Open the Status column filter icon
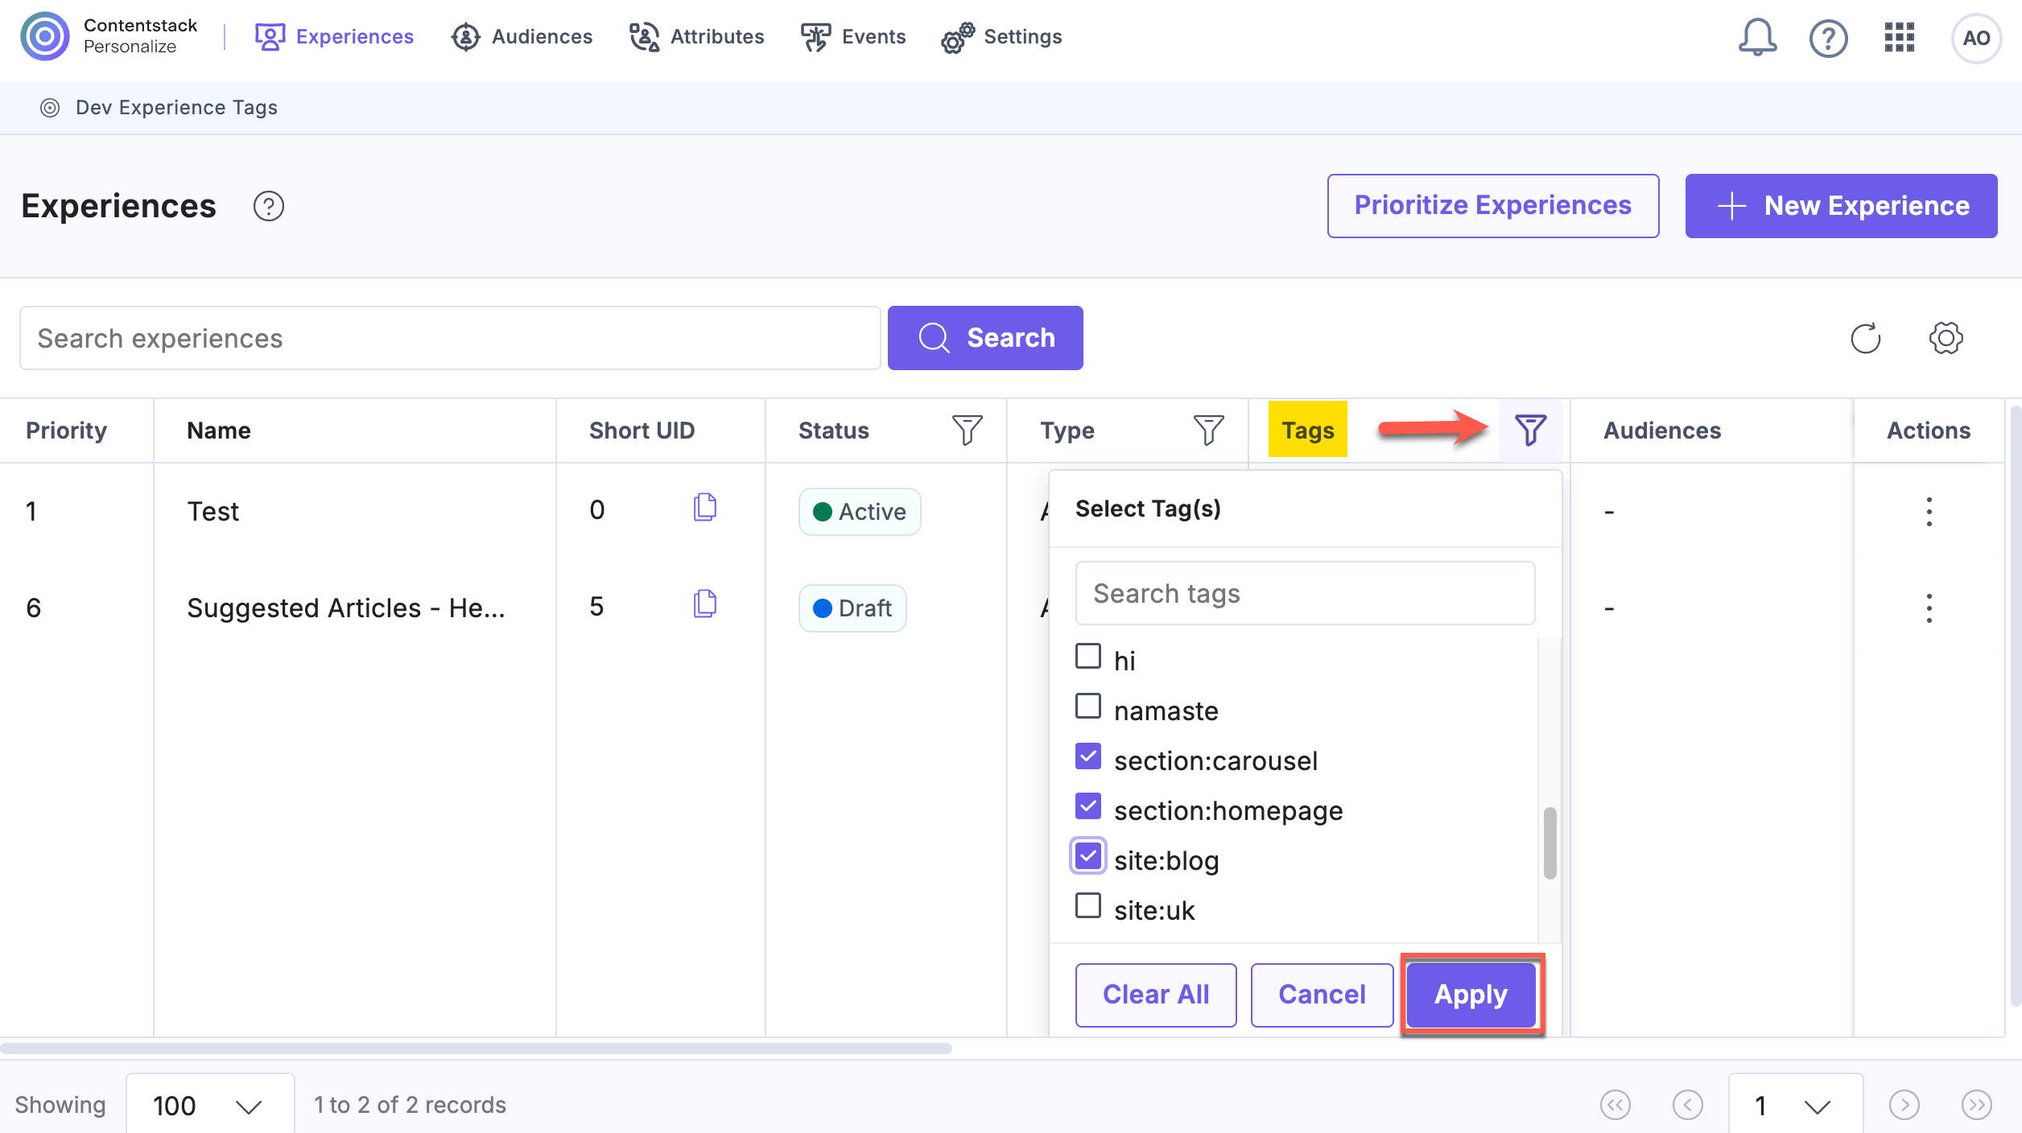The image size is (2022, 1133). pos(967,431)
